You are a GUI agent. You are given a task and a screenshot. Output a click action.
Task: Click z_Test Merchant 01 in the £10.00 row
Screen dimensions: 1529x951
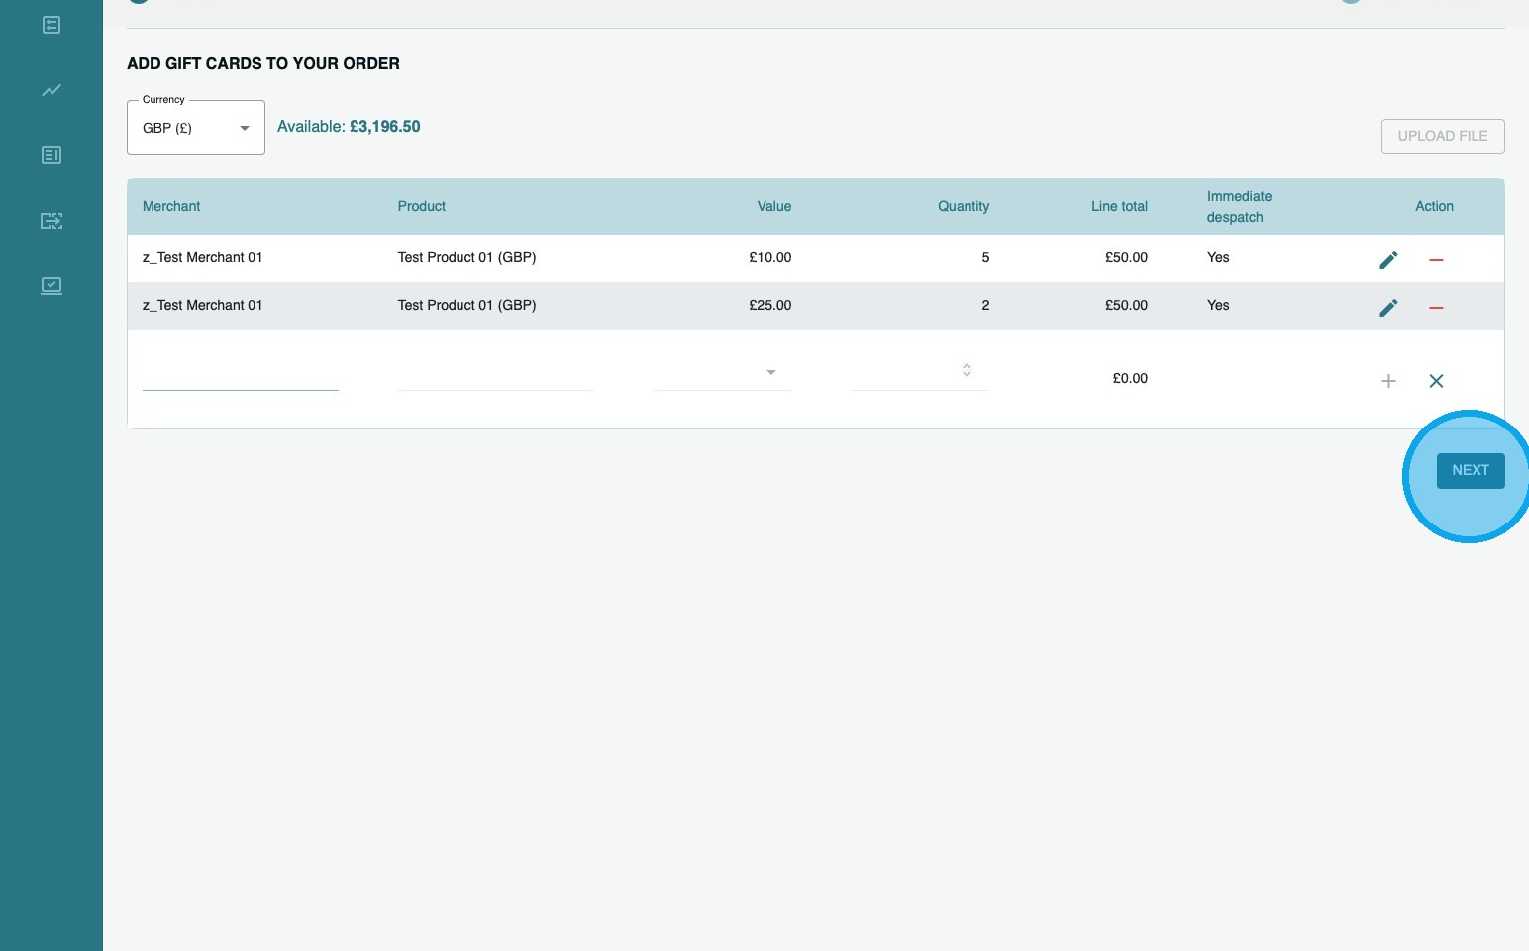coord(203,257)
